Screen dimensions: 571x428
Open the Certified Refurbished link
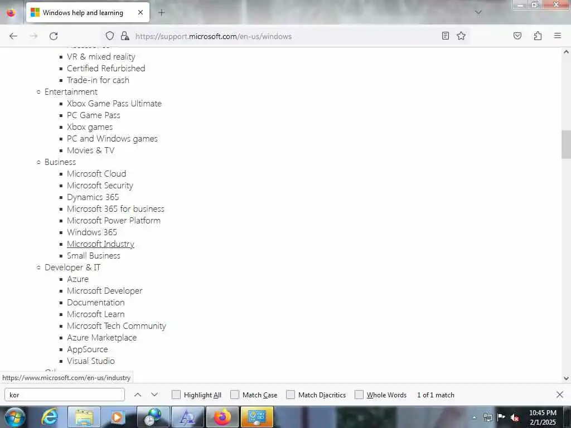click(x=106, y=69)
